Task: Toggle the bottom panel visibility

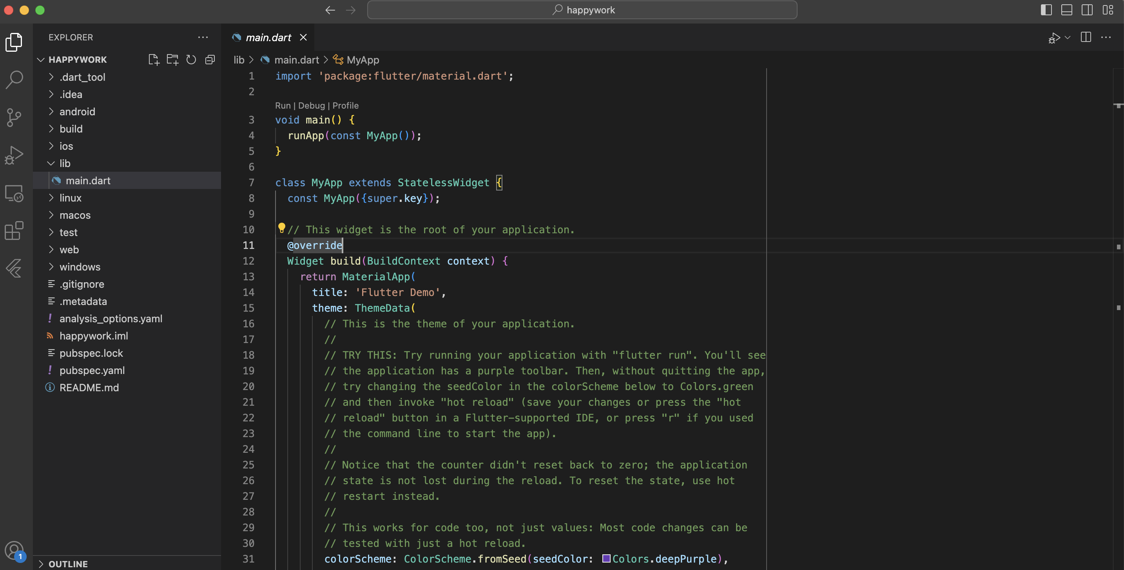Action: (x=1066, y=9)
